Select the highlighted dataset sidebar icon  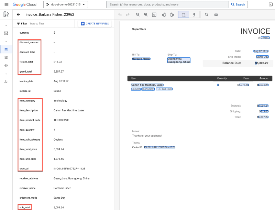coord(6,49)
